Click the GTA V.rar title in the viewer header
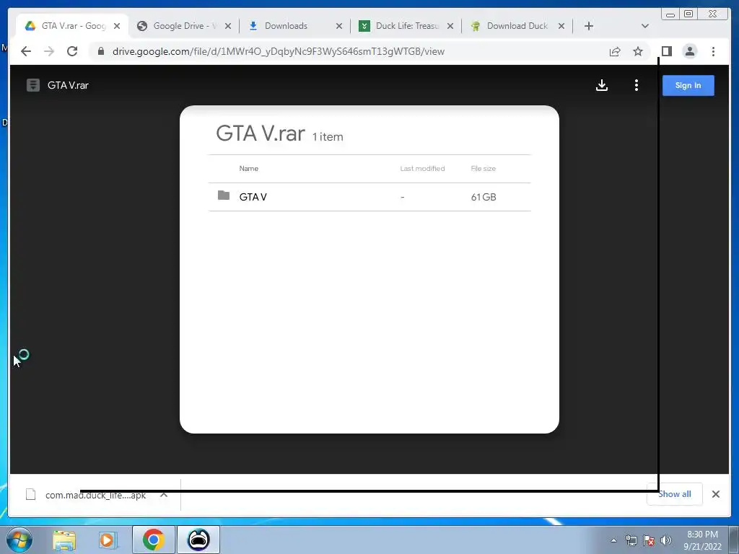739x554 pixels. (68, 85)
